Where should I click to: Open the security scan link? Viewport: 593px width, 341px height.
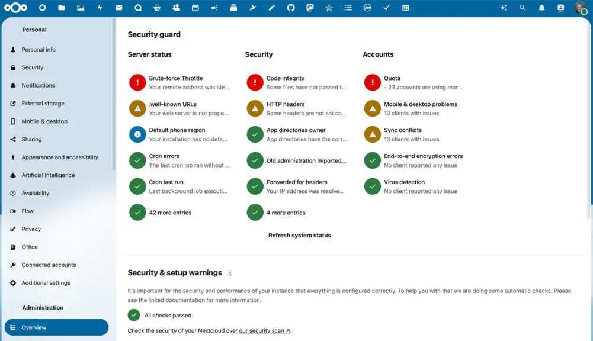point(264,331)
